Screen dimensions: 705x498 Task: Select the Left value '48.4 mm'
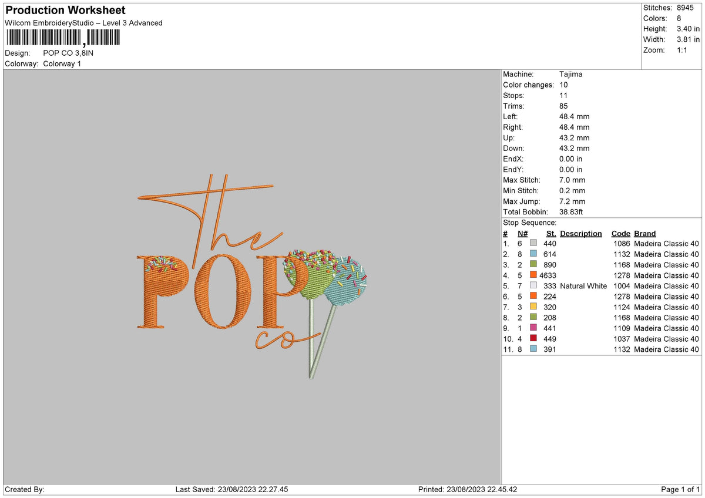click(x=575, y=117)
